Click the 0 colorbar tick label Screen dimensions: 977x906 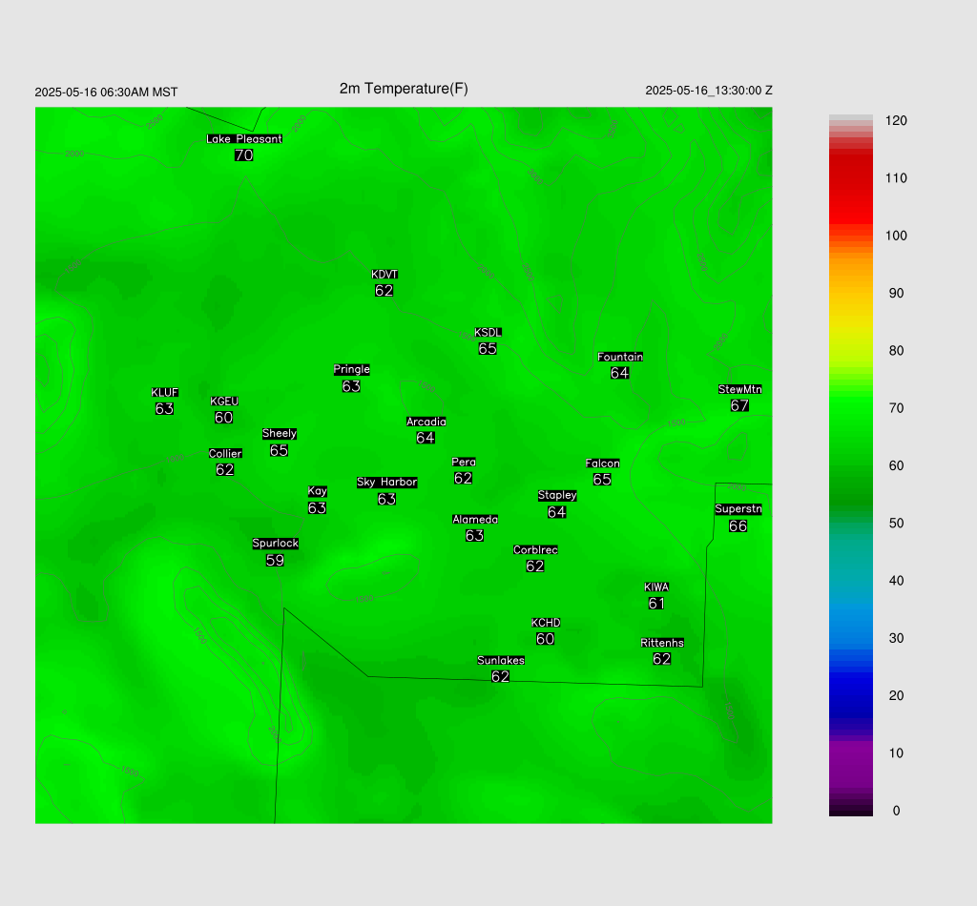click(896, 811)
